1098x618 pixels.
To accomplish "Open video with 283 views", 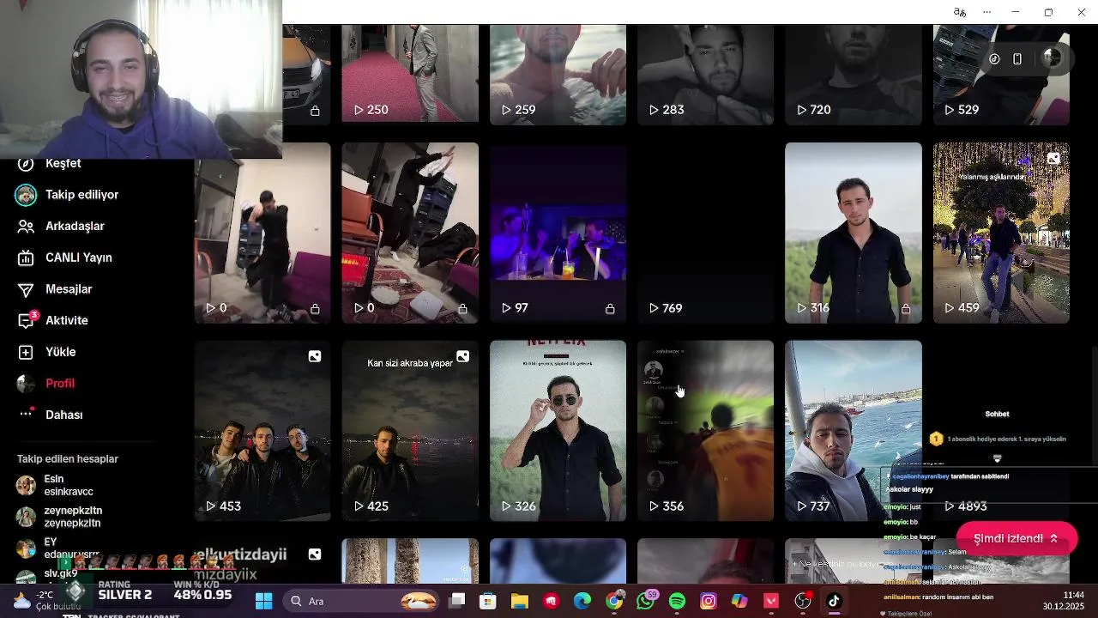I will point(705,74).
